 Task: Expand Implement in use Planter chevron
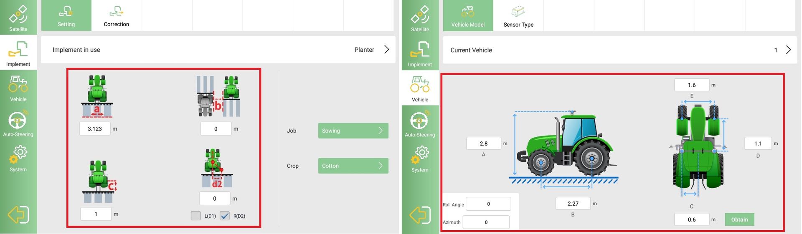pyautogui.click(x=386, y=50)
